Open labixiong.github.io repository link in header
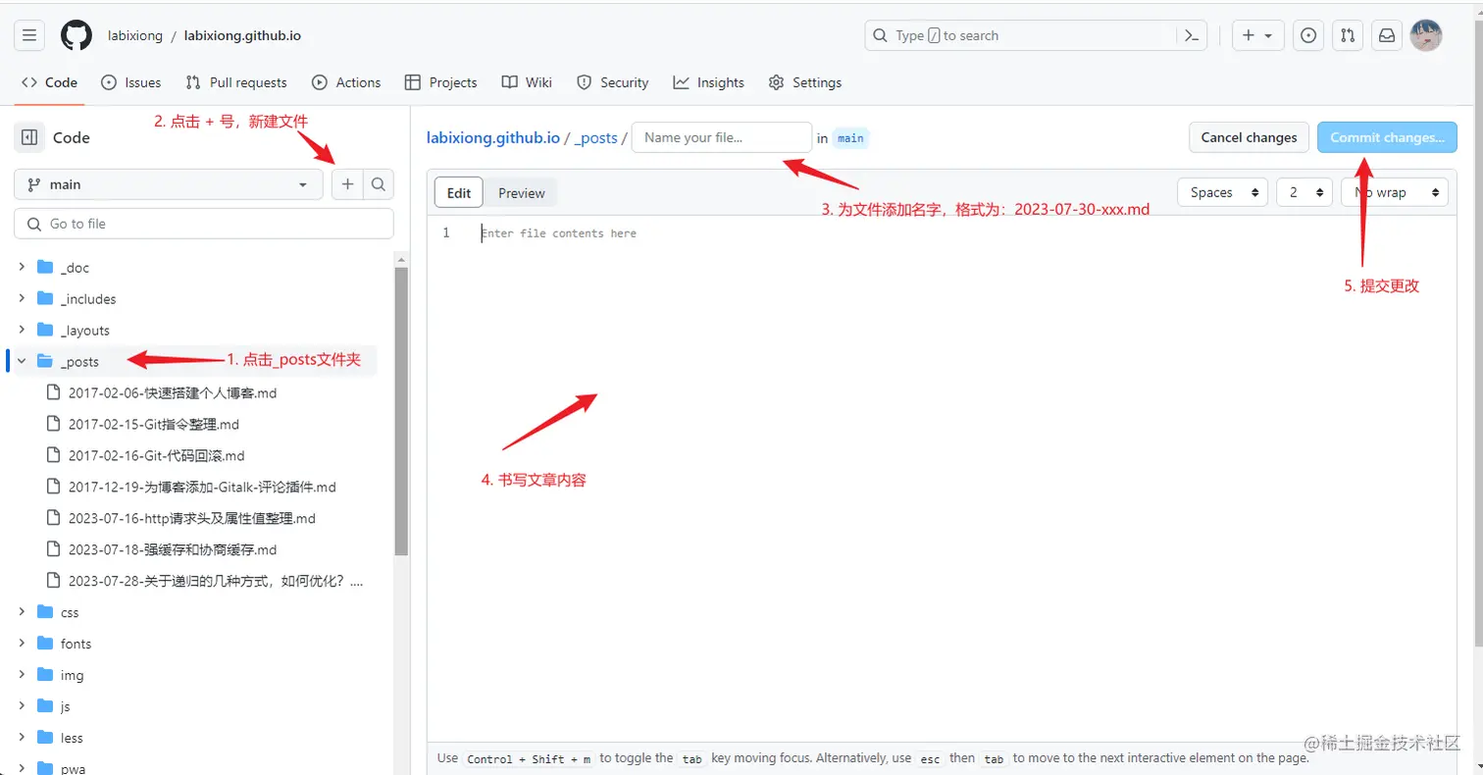Viewport: 1483px width, 775px height. [x=242, y=35]
